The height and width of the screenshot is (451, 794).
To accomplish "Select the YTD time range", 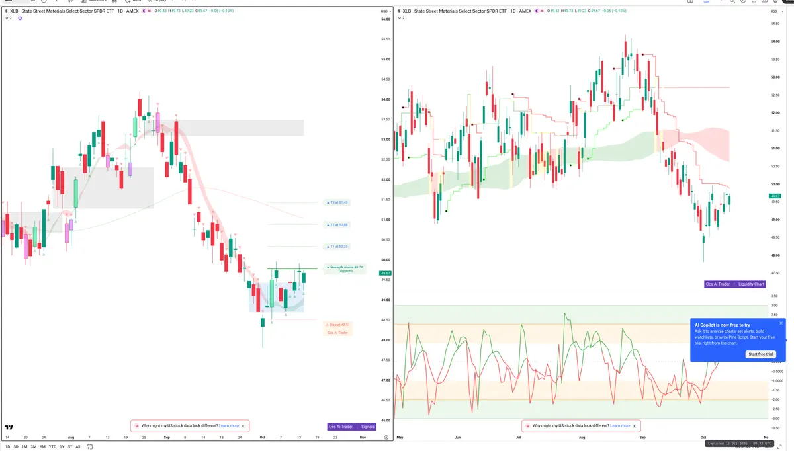I will (x=52, y=447).
